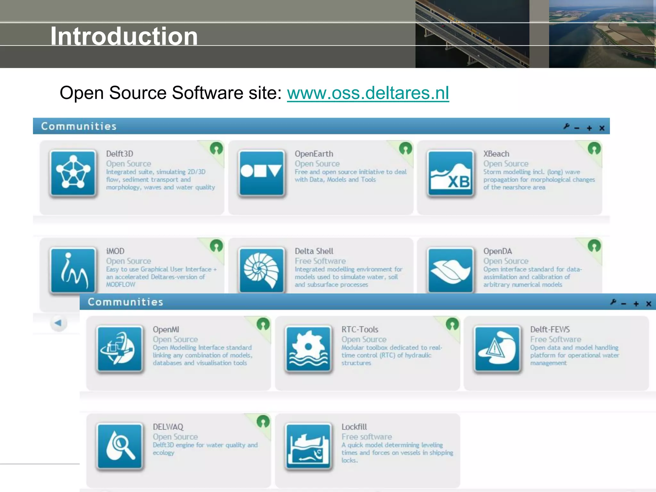
Task: Open the XBeach community title
Action: (x=496, y=154)
